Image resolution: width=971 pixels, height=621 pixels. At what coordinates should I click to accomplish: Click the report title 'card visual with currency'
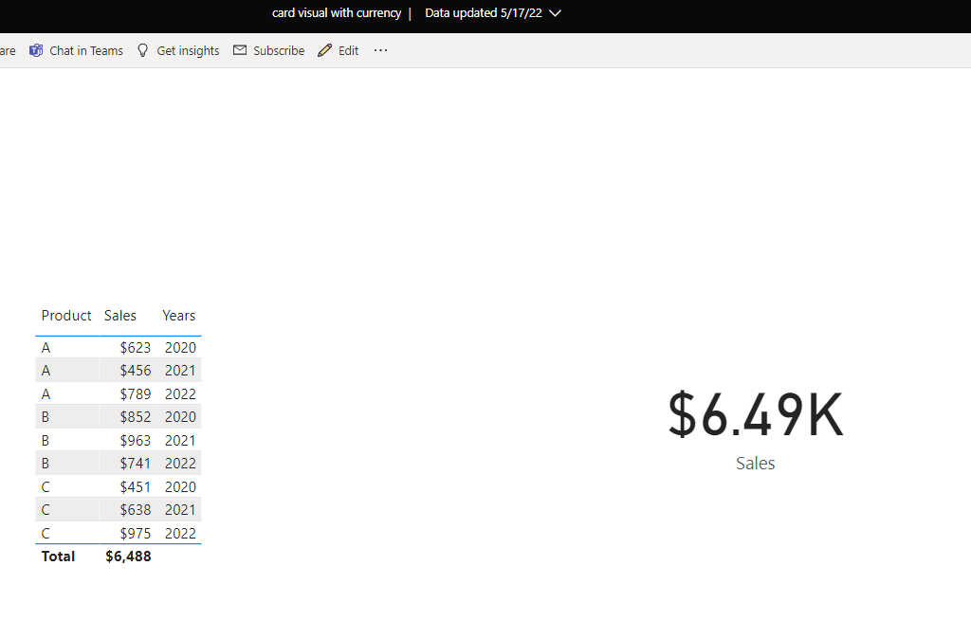point(337,13)
